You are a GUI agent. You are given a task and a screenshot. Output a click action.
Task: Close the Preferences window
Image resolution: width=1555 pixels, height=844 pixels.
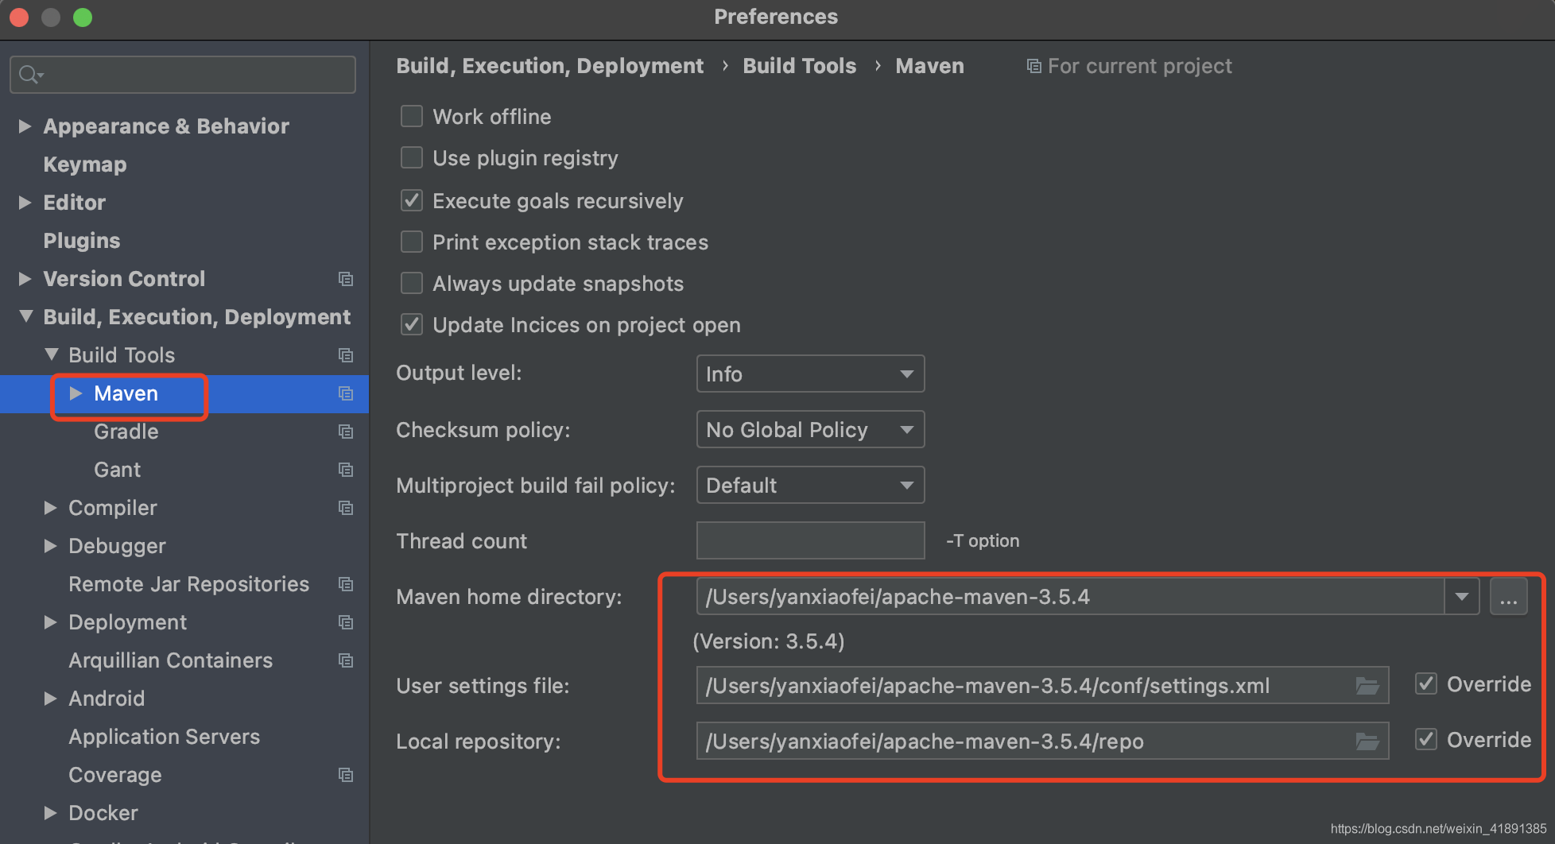coord(19,17)
